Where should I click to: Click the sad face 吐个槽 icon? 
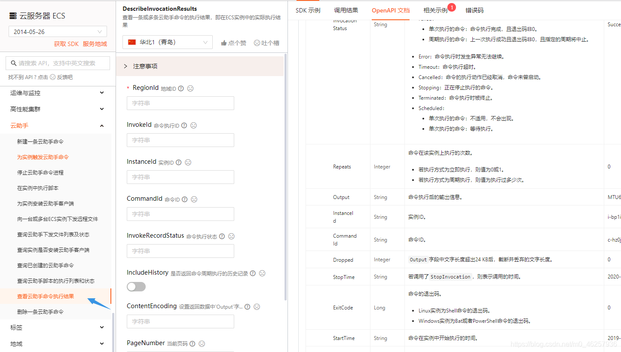[x=257, y=43]
